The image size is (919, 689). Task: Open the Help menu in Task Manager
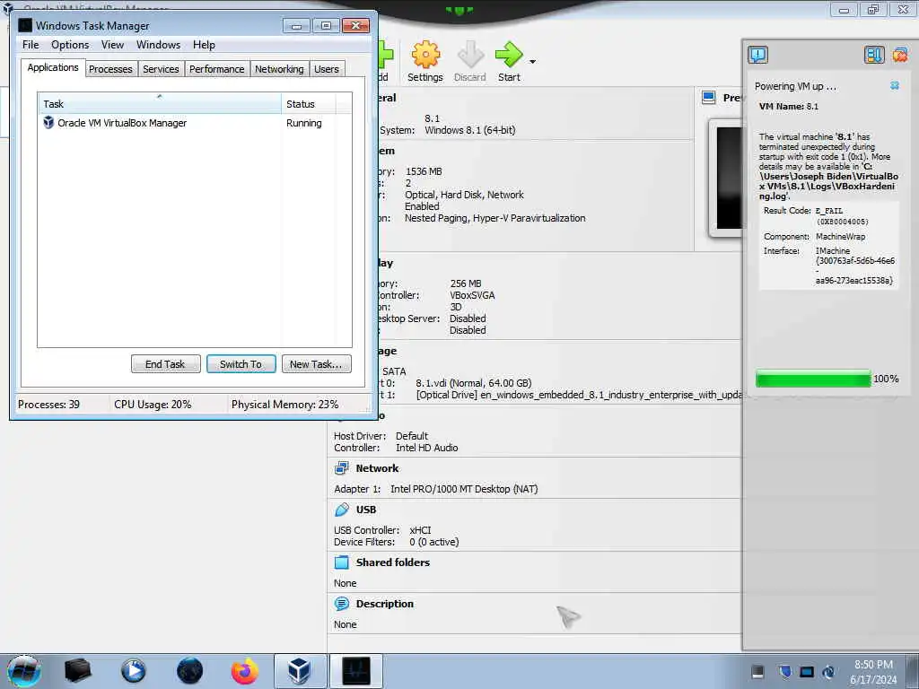tap(204, 45)
